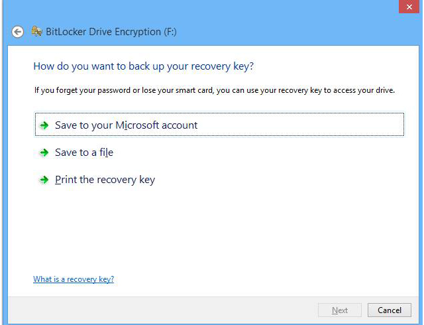
Task: Click blank space right of "Save to a file"
Action: 265,153
